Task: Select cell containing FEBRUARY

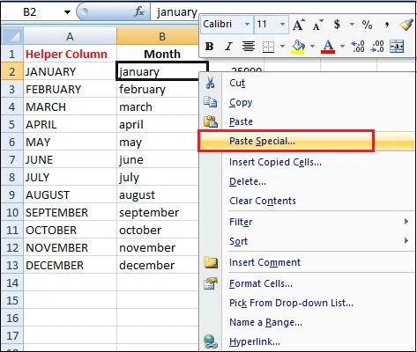Action: [70, 89]
